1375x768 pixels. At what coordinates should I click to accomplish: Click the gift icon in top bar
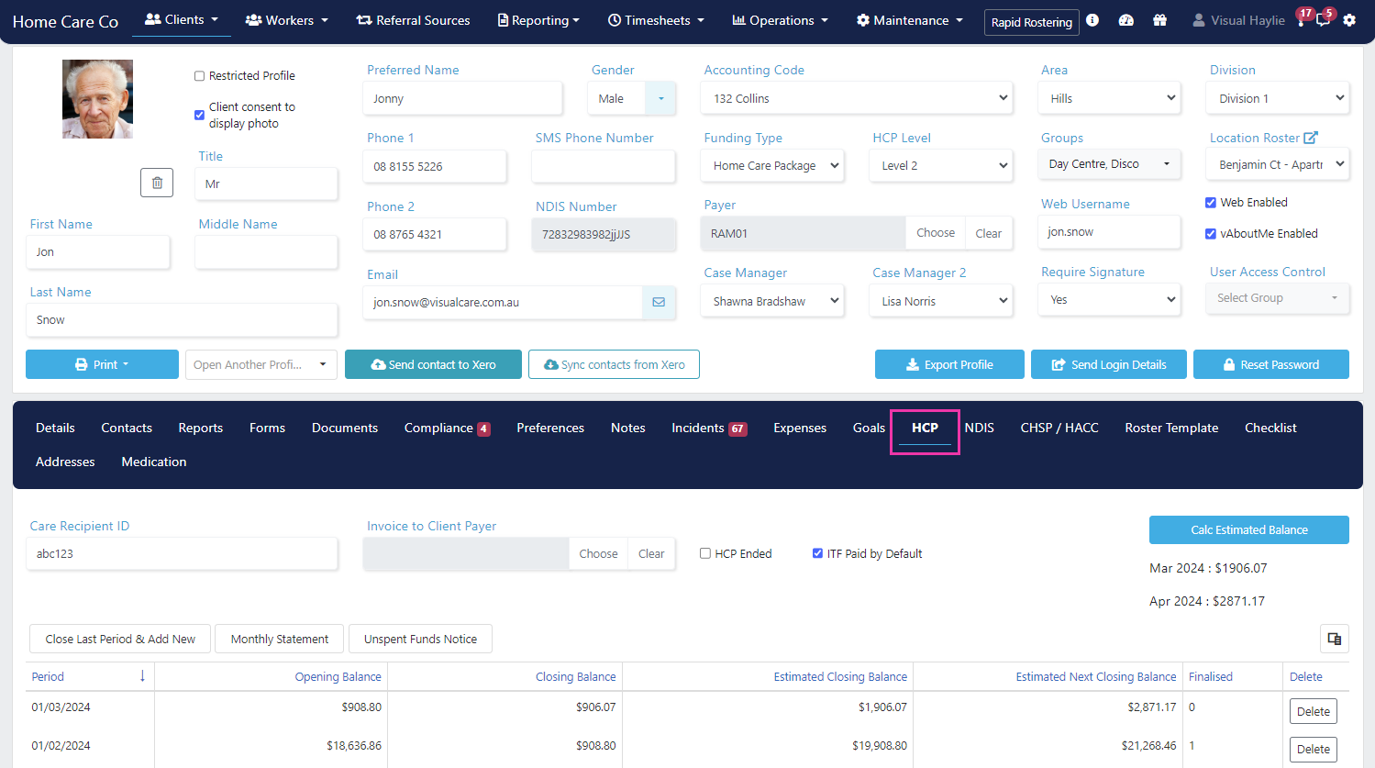1160,19
